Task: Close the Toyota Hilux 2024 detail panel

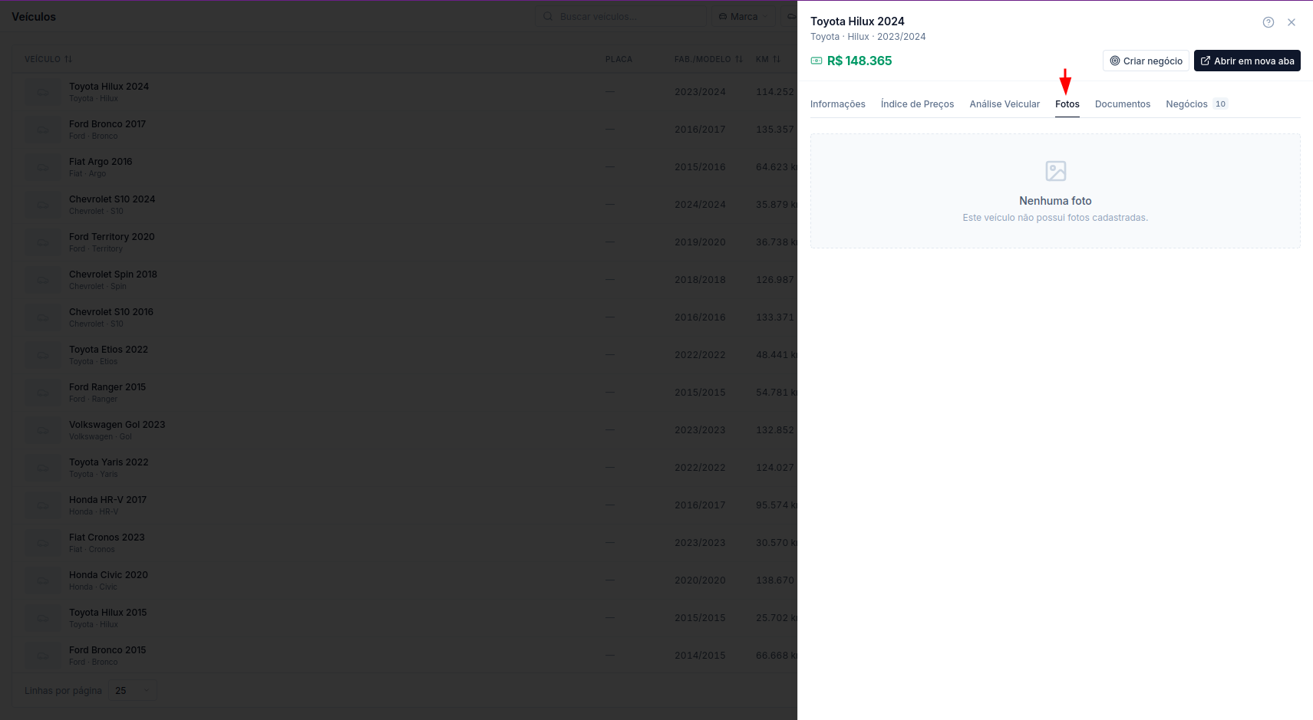Action: [1292, 22]
